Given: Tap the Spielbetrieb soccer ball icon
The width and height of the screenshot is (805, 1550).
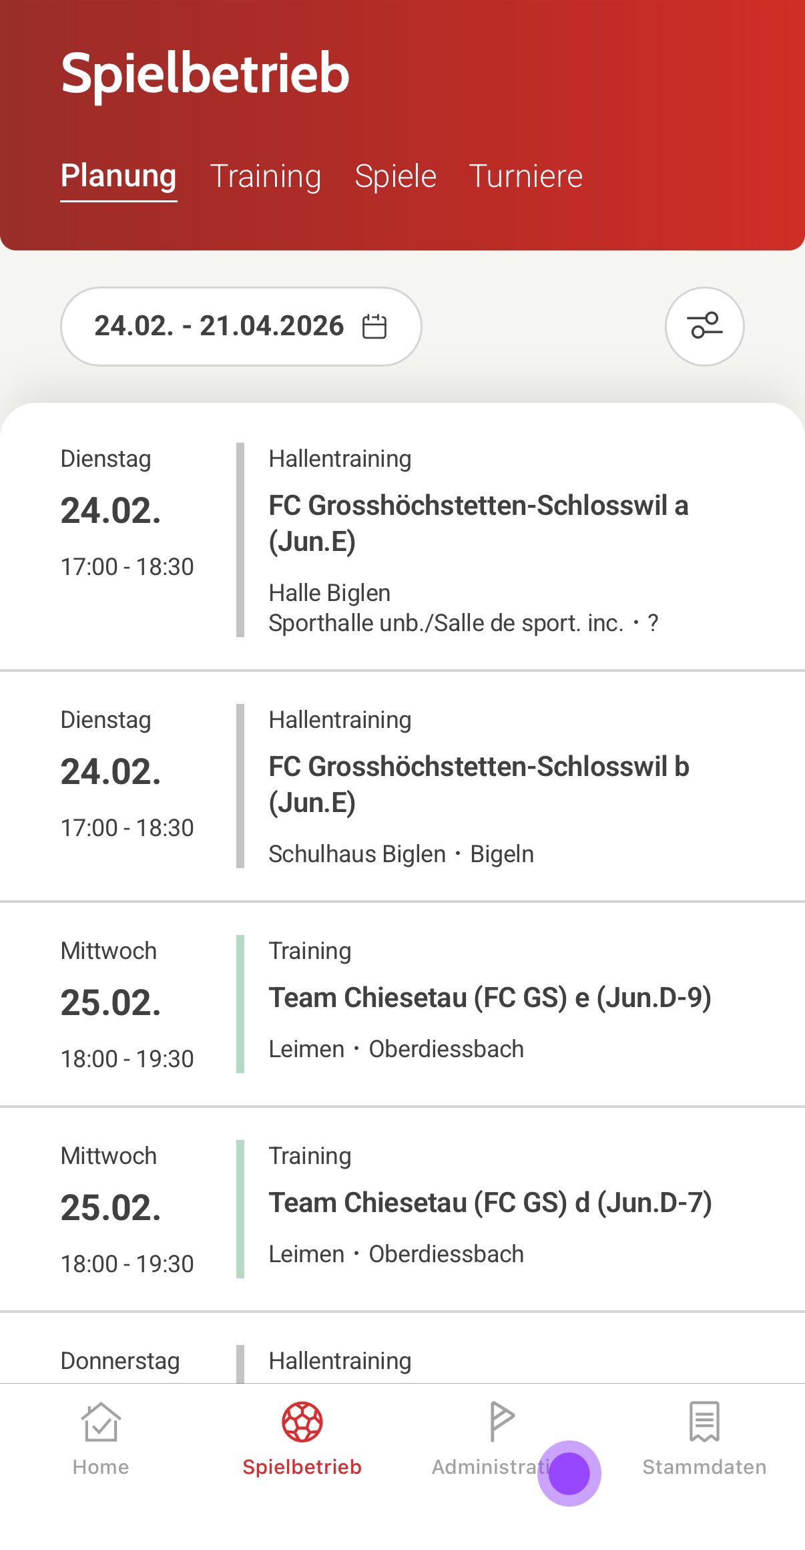Looking at the screenshot, I should tap(302, 1422).
